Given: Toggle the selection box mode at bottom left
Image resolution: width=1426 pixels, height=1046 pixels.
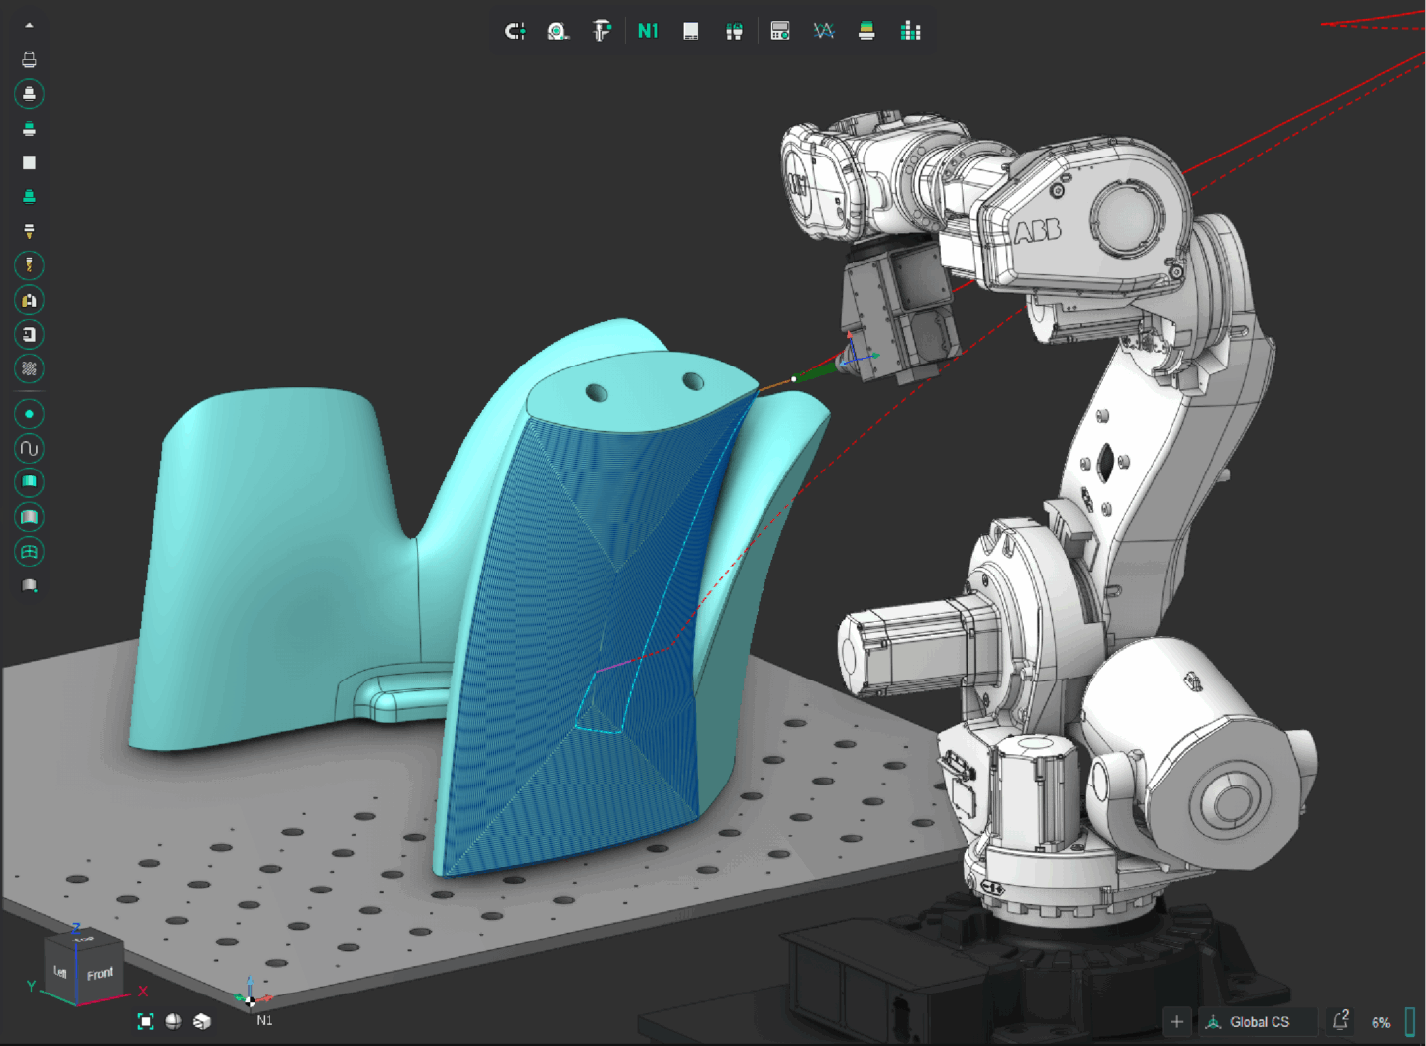Looking at the screenshot, I should (x=146, y=1020).
